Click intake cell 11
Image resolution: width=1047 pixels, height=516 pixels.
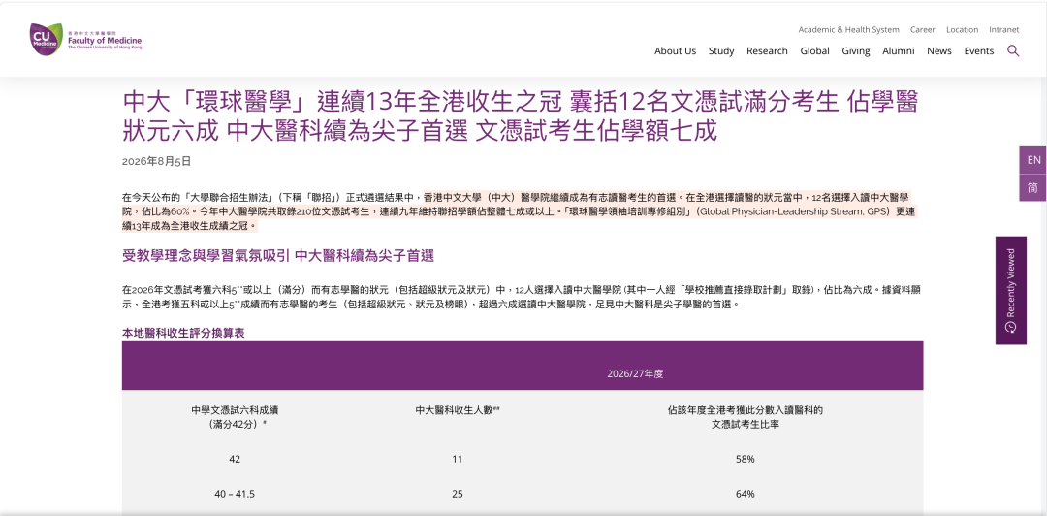(x=457, y=459)
